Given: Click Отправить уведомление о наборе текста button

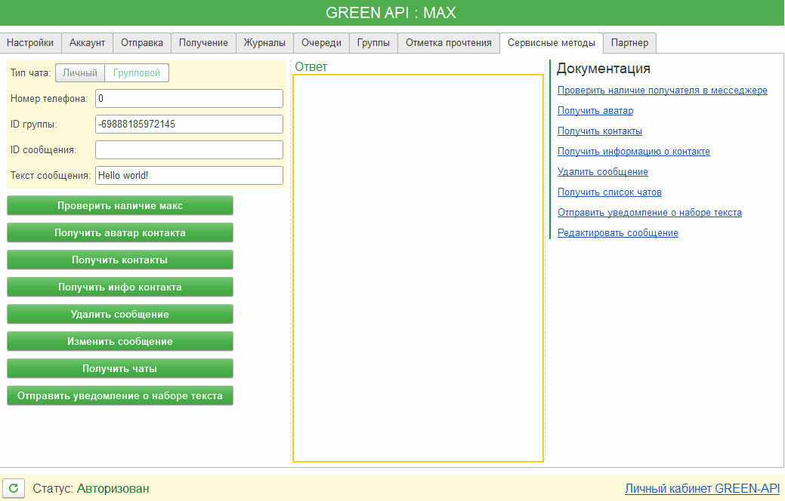Looking at the screenshot, I should click(x=120, y=396).
